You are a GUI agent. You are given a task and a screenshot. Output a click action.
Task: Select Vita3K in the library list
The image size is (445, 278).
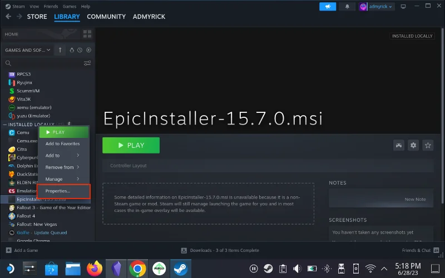tap(24, 99)
